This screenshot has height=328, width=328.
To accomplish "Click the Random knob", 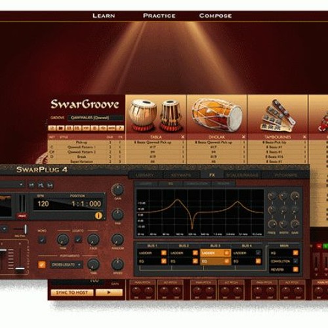I will pyautogui.click(x=118, y=239).
